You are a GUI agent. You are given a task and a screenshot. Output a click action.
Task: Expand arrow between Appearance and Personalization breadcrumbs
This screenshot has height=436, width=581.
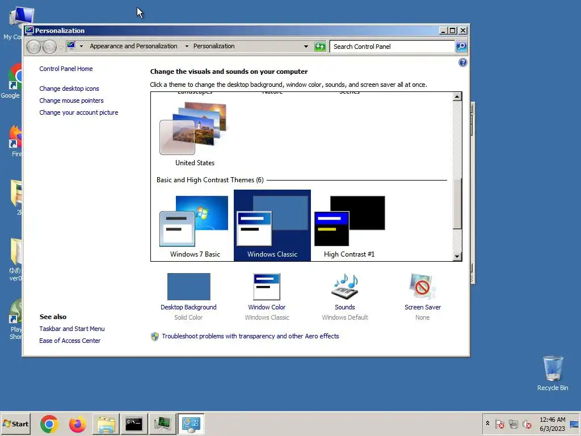pos(187,47)
